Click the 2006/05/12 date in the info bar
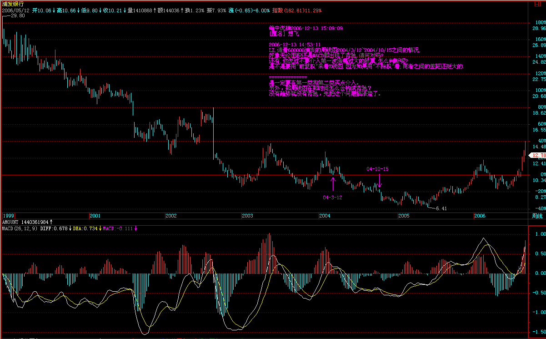546x339 pixels. (x=16, y=10)
